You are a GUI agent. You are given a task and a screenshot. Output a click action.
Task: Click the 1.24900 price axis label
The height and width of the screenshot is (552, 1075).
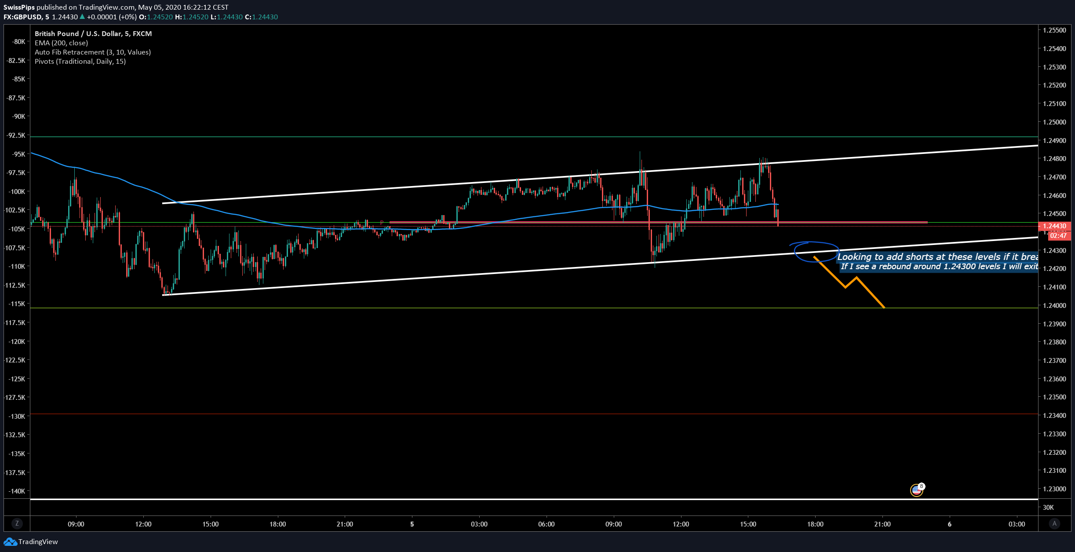tap(1054, 140)
